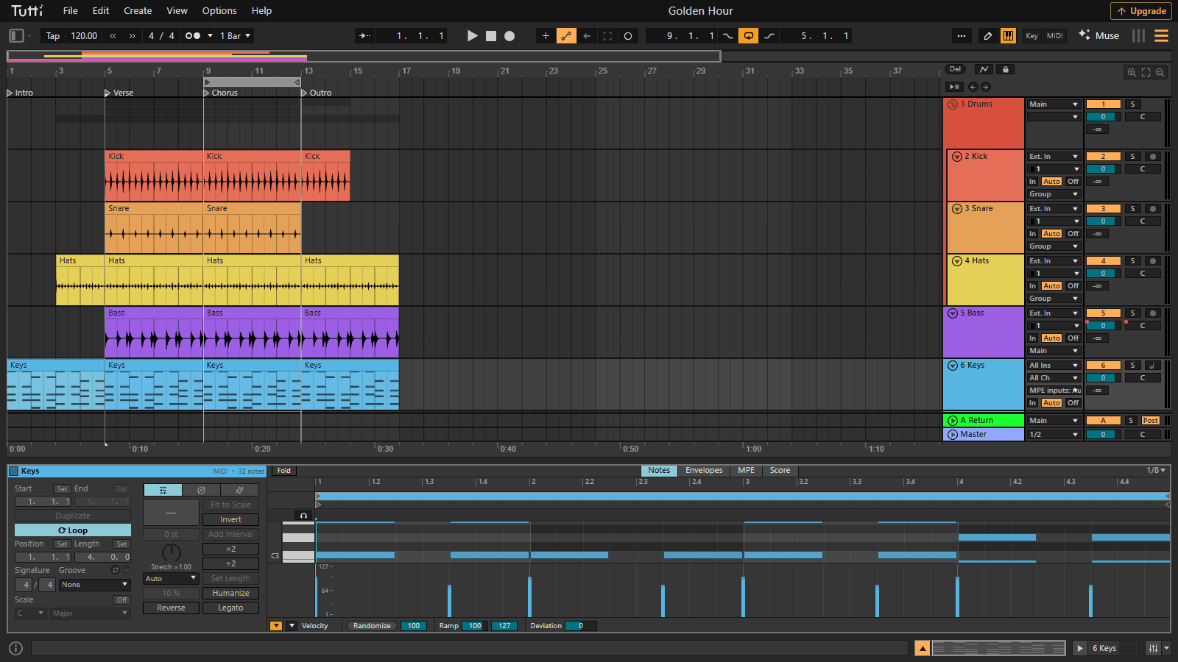Click the headphone preview icon in piano roll
Image resolution: width=1178 pixels, height=662 pixels.
(303, 516)
